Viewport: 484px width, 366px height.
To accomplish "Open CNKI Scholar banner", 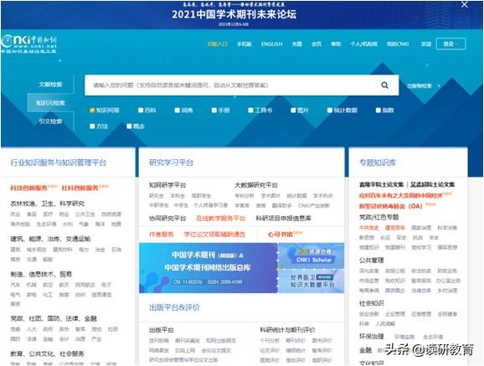I will tap(312, 256).
